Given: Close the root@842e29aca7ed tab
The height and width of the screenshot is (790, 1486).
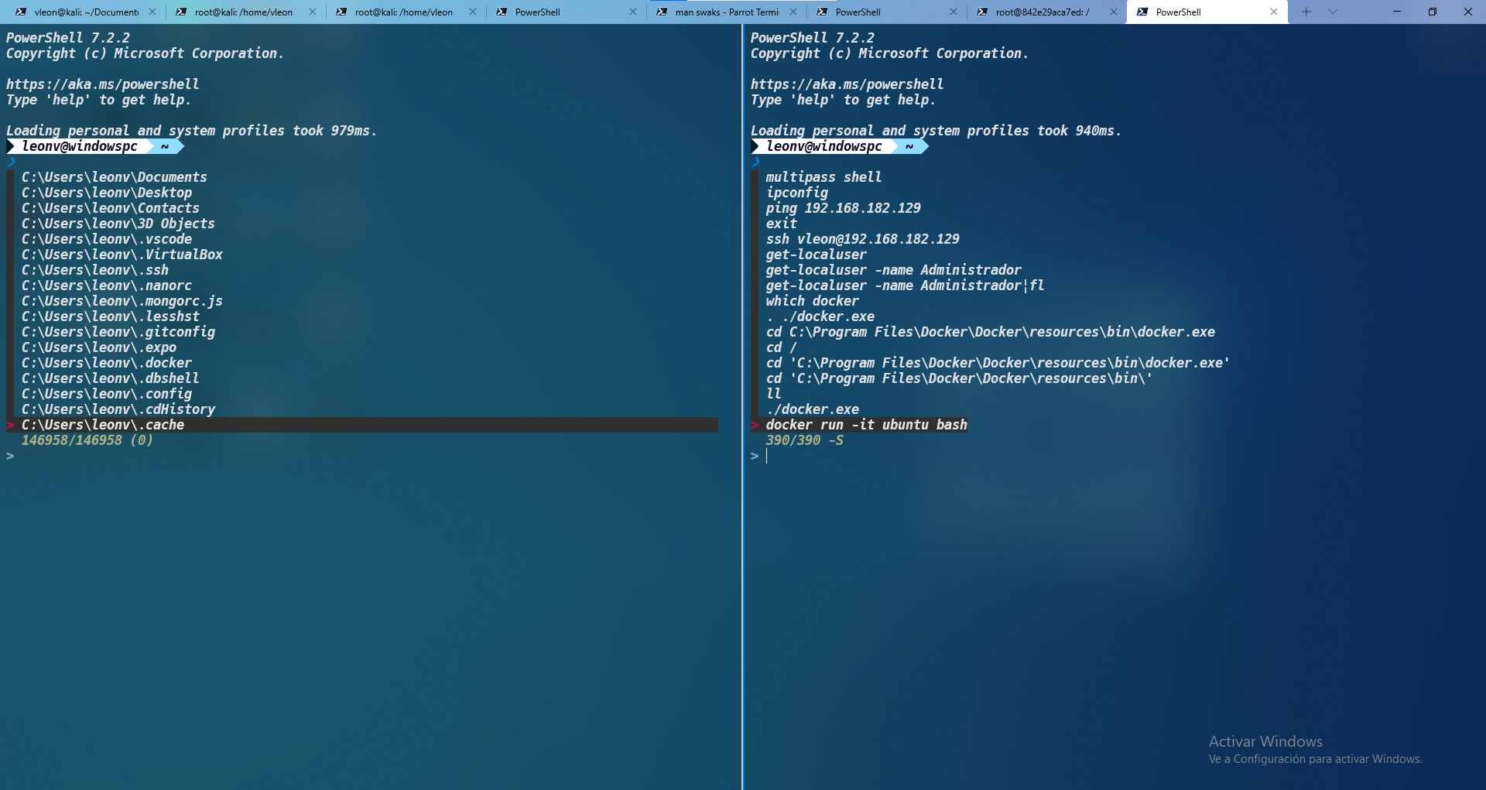Looking at the screenshot, I should click(1114, 12).
